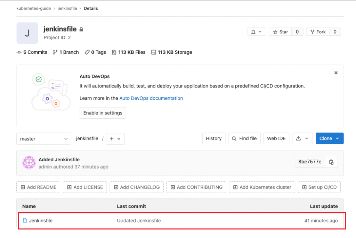356x238 pixels.
Task: Open the plus add-file dropdown
Action: tap(115, 139)
